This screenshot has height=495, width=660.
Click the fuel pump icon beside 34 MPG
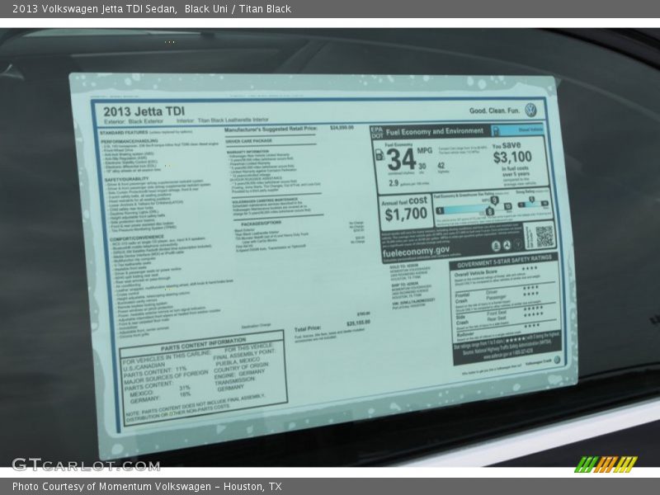click(x=379, y=154)
